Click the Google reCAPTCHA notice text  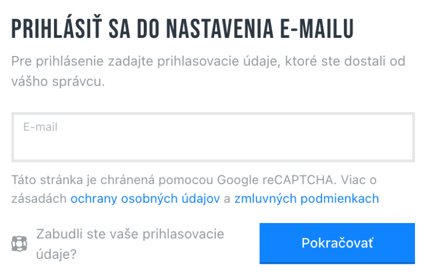click(x=195, y=190)
